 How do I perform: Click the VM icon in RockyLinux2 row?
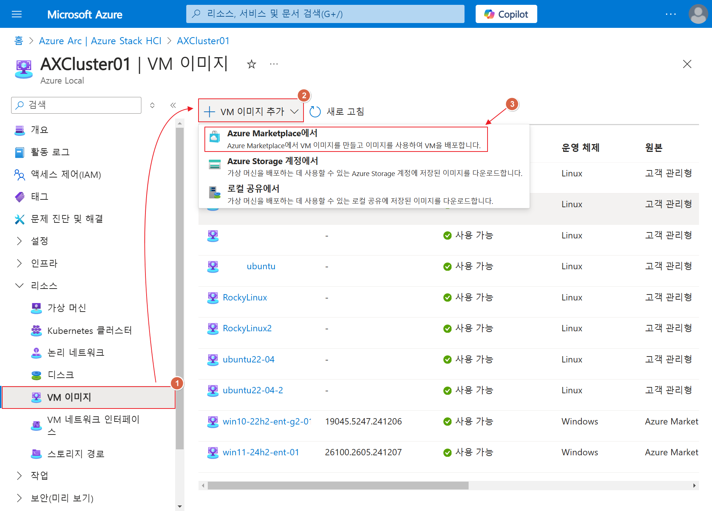[213, 328]
